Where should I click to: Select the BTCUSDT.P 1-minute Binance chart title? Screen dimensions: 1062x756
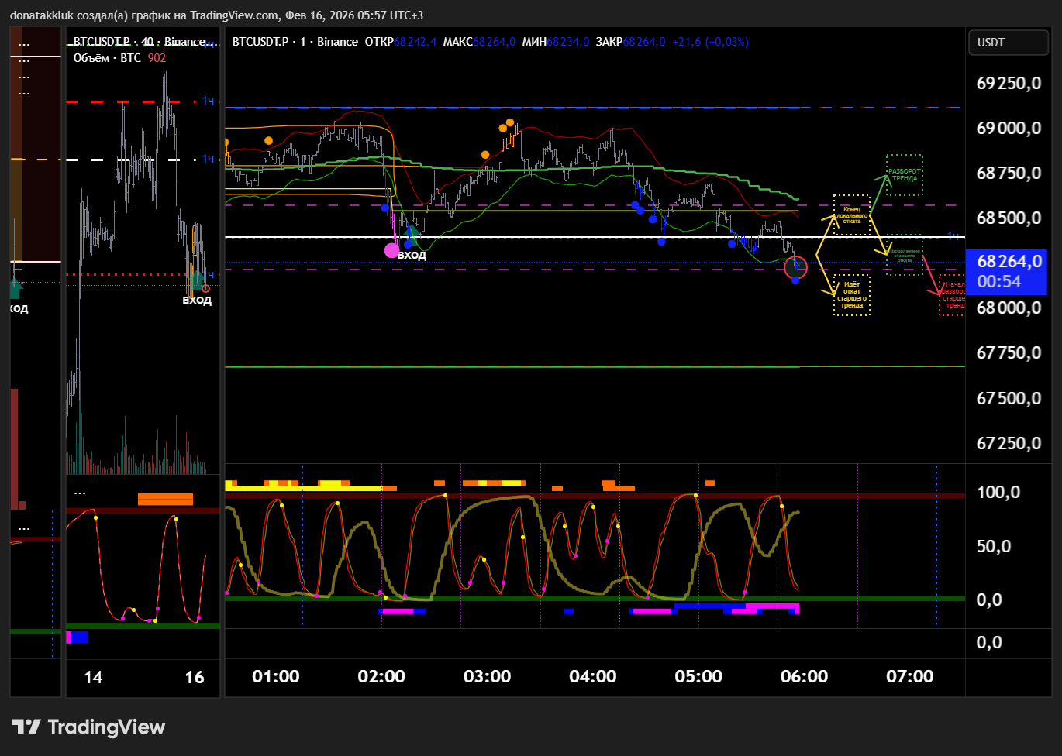[295, 42]
